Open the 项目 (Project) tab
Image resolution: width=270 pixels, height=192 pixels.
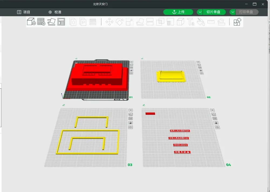tap(24, 12)
